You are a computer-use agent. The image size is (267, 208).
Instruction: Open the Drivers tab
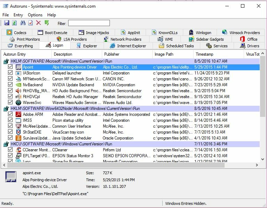pyautogui.click(x=250, y=46)
